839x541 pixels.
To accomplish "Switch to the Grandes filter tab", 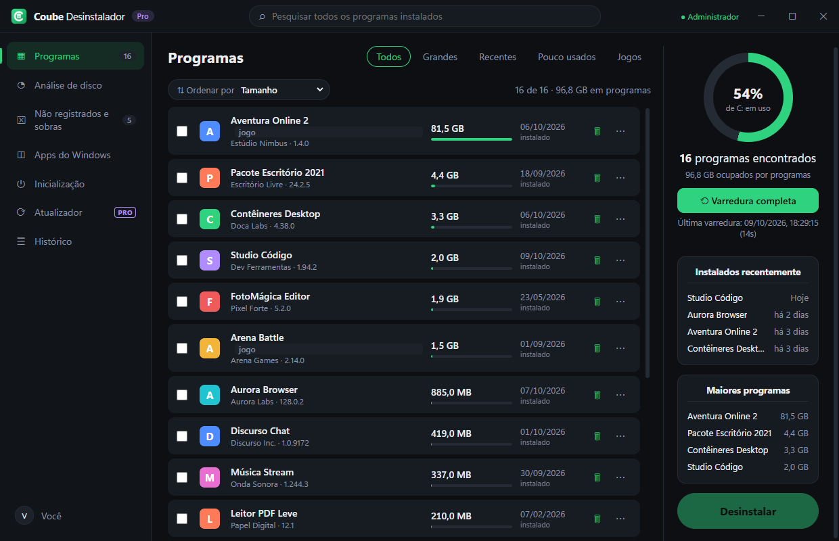I will tap(440, 57).
